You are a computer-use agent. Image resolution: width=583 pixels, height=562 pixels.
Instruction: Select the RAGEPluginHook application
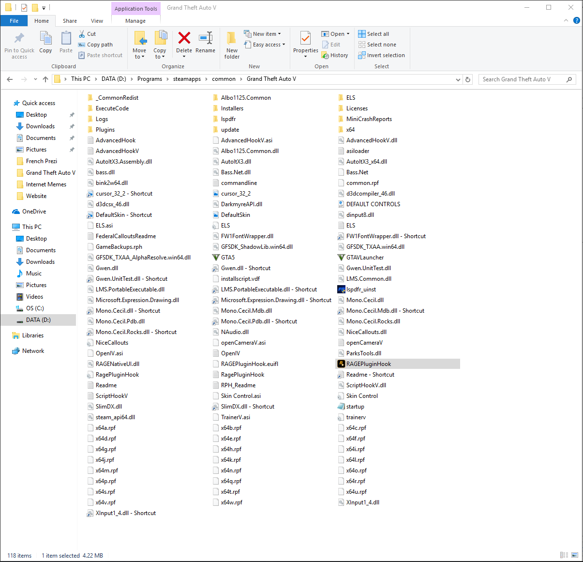(398, 364)
